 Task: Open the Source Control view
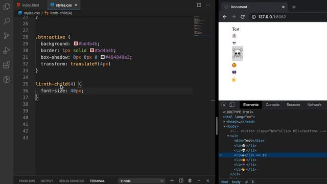(7, 36)
